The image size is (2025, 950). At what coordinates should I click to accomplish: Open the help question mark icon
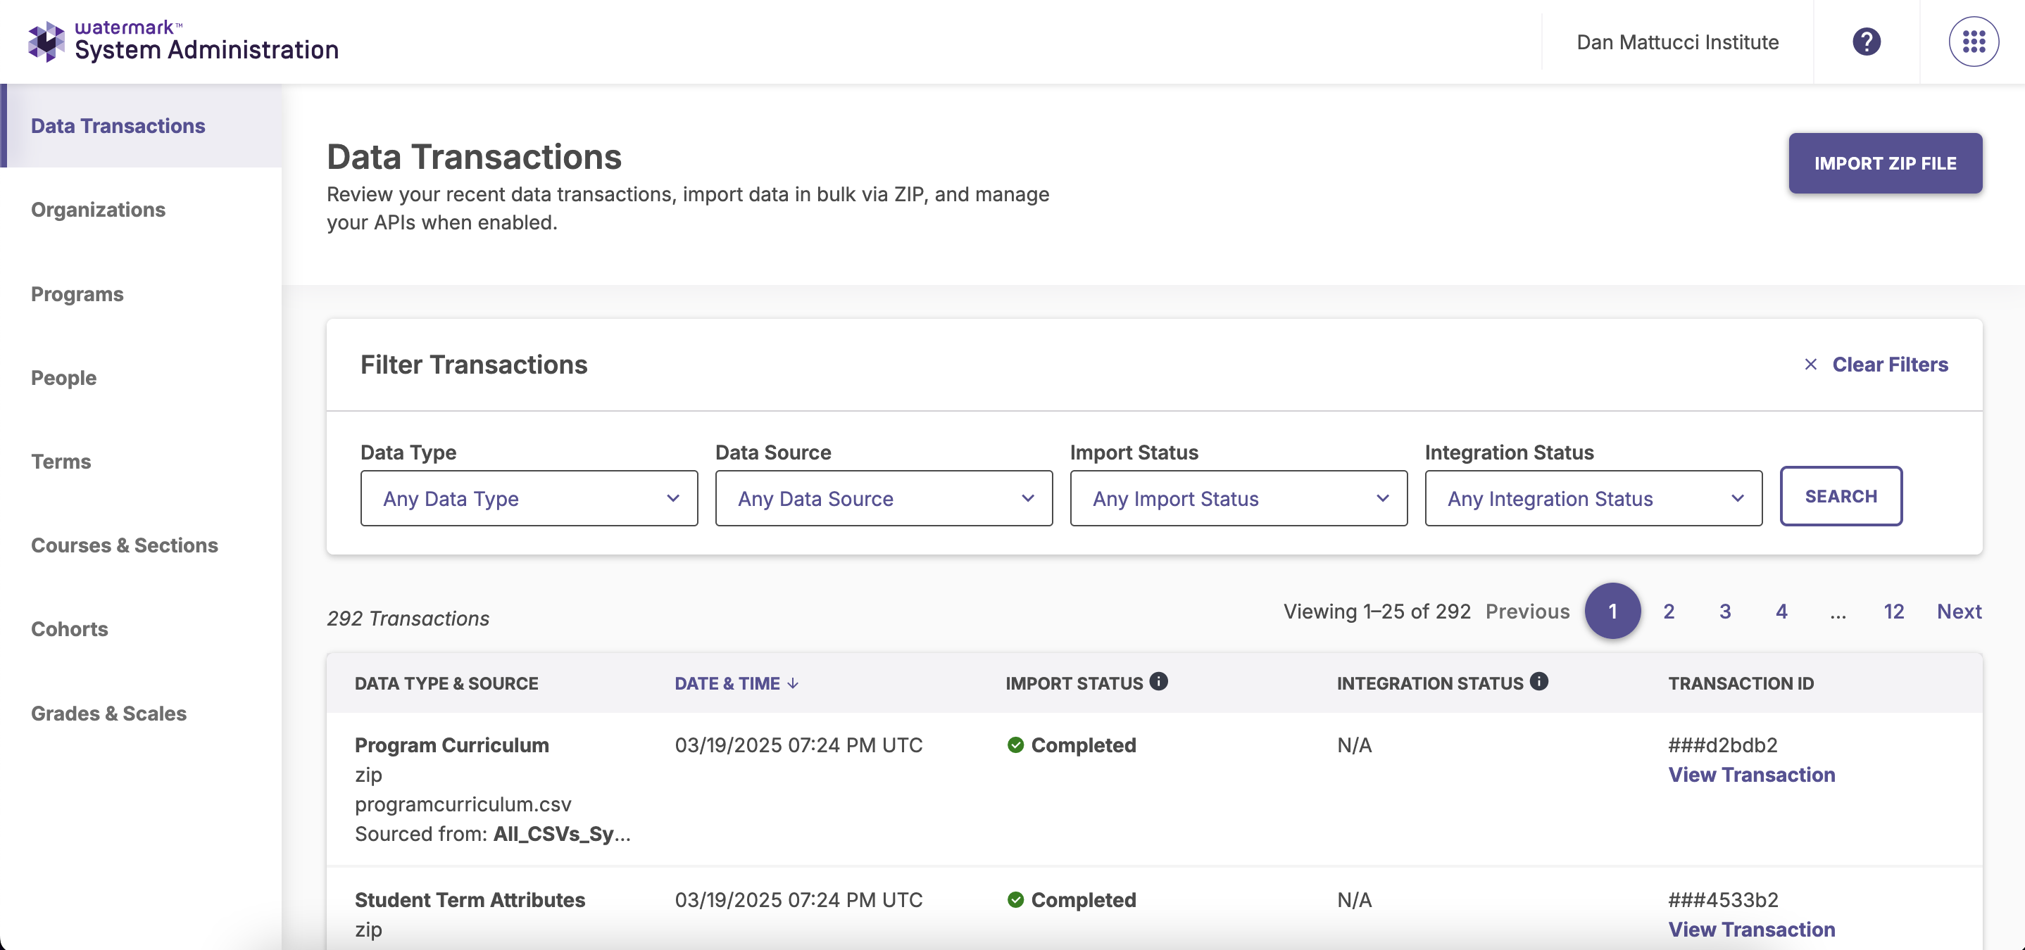coord(1866,42)
